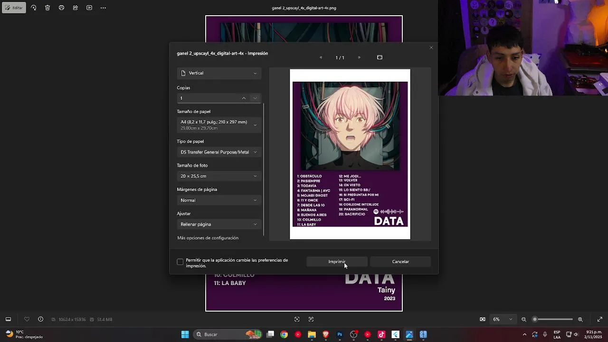Click the print preview page thumbnail
The height and width of the screenshot is (342, 608).
click(350, 154)
